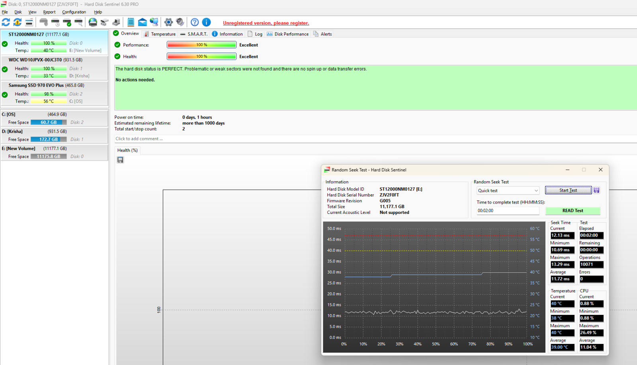Viewport: 637px width, 365px height.
Task: Click the Health 100 % bar in Overview
Action: 201,56
